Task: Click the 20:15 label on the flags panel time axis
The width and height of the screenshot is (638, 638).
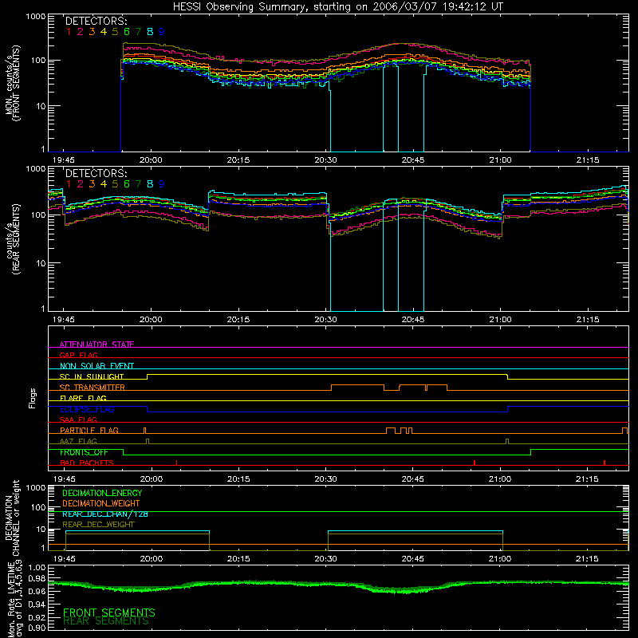Action: 238,479
